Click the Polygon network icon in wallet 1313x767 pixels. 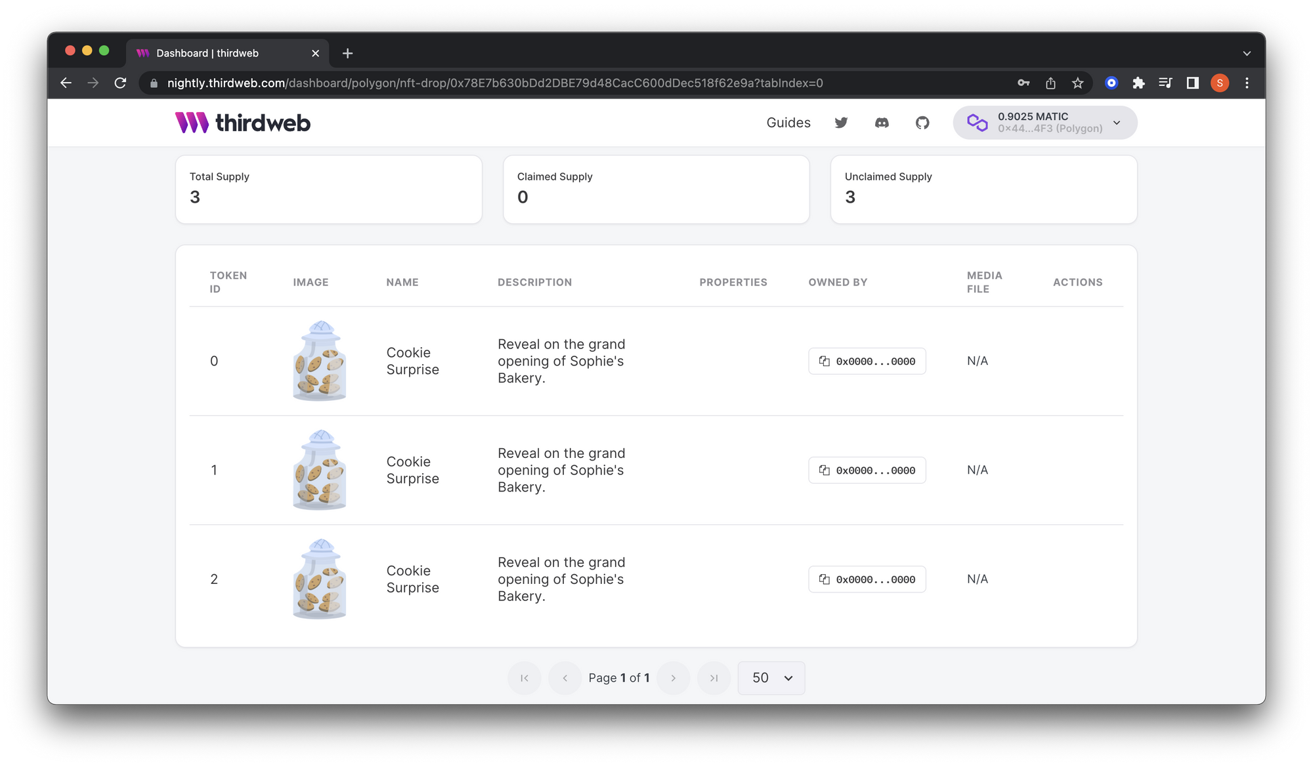[977, 123]
